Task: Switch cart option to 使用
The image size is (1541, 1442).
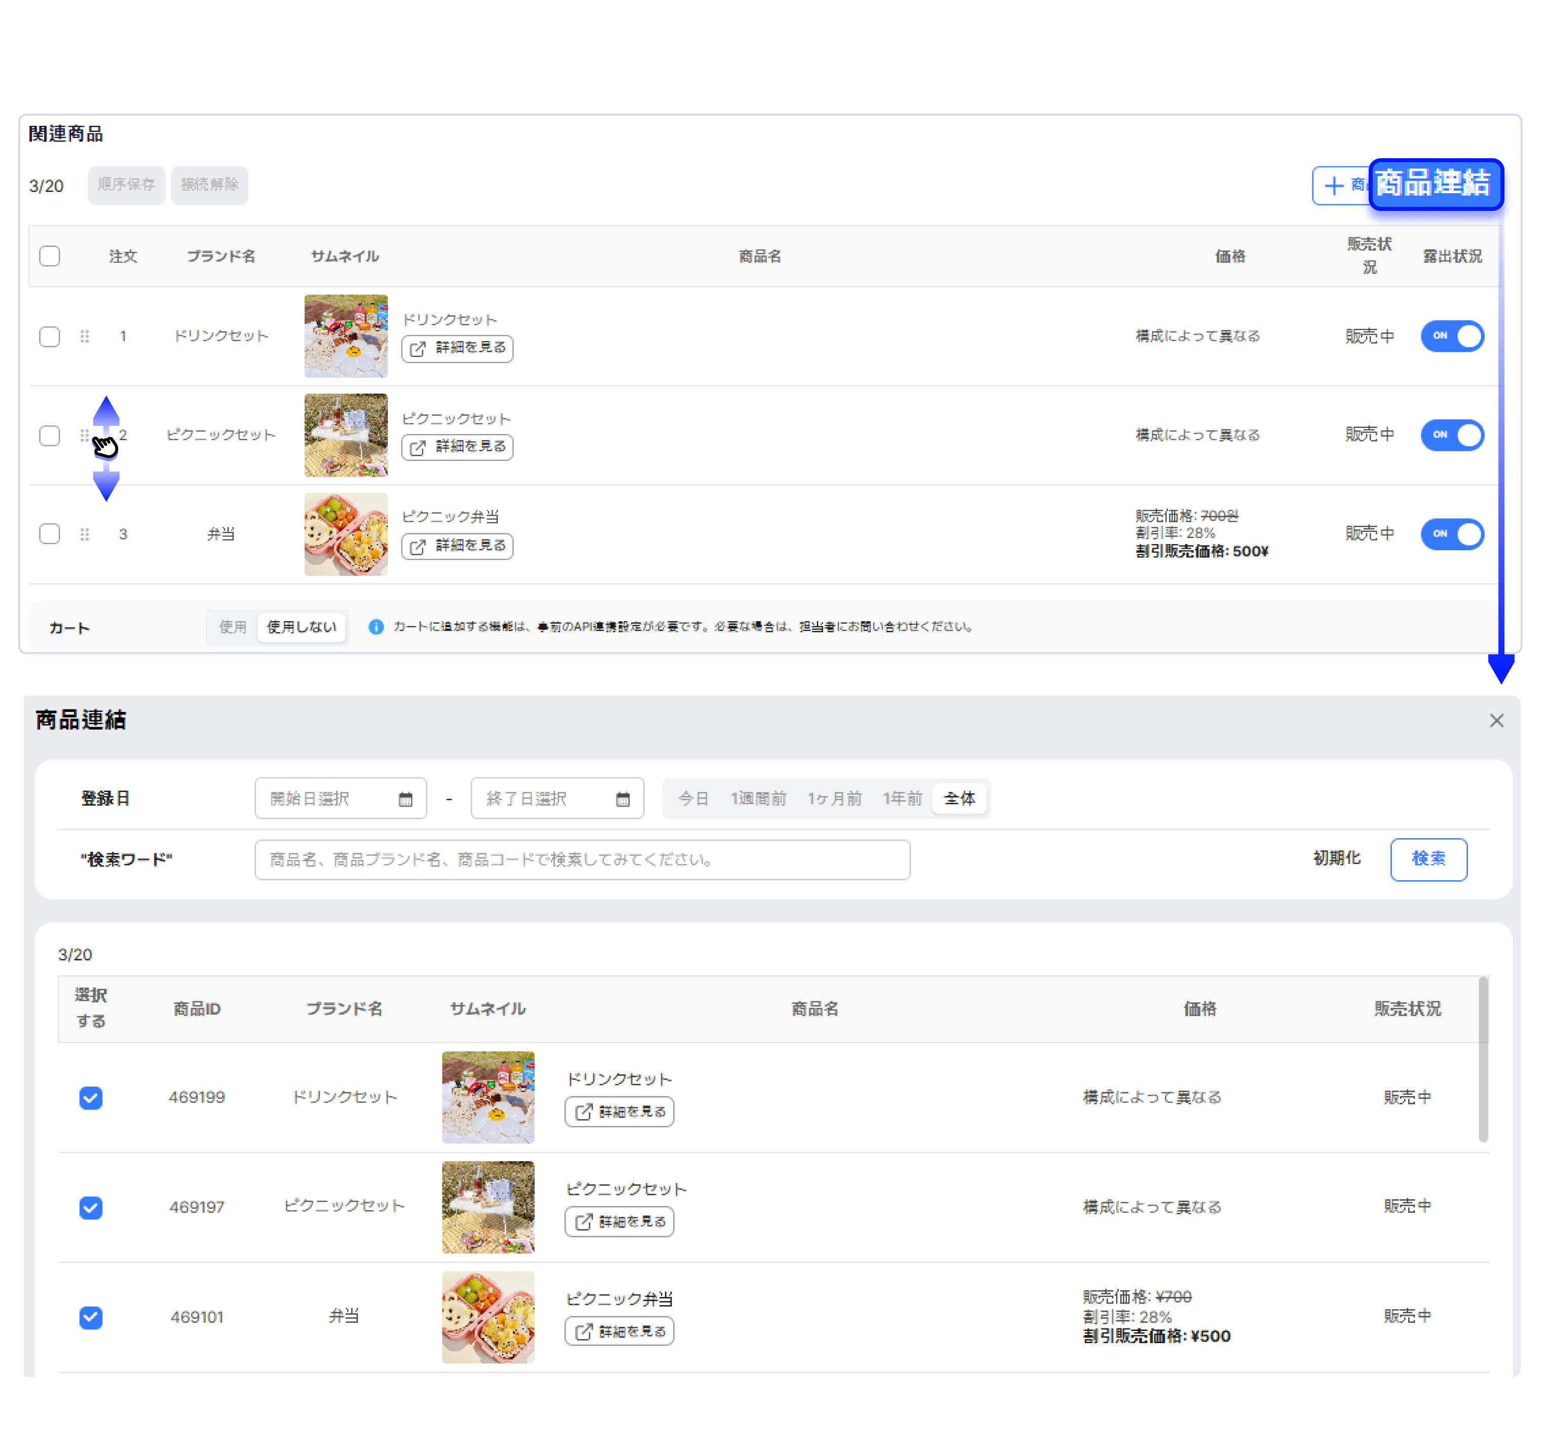Action: (233, 626)
